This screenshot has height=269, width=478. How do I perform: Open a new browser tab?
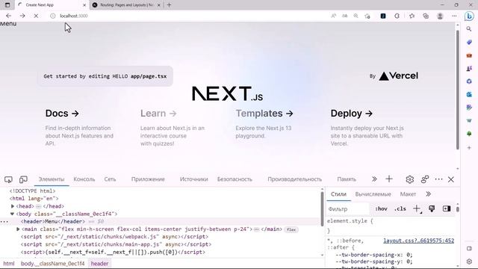pyautogui.click(x=170, y=5)
